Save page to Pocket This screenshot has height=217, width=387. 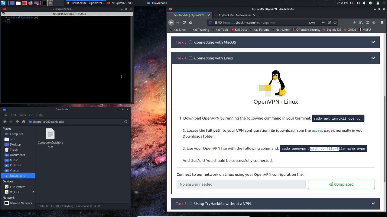coord(329,23)
